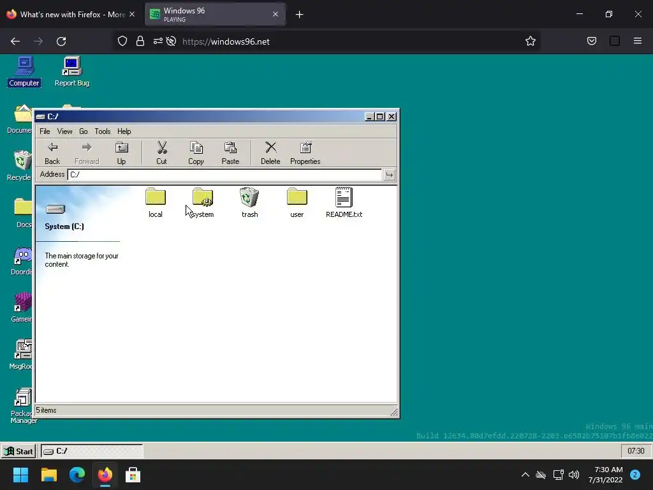653x490 pixels.
Task: Click the address bar go arrow button
Action: (x=389, y=175)
